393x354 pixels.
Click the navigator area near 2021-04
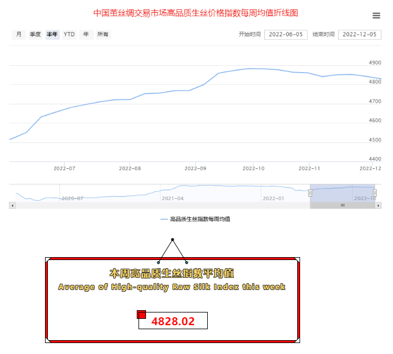173,193
